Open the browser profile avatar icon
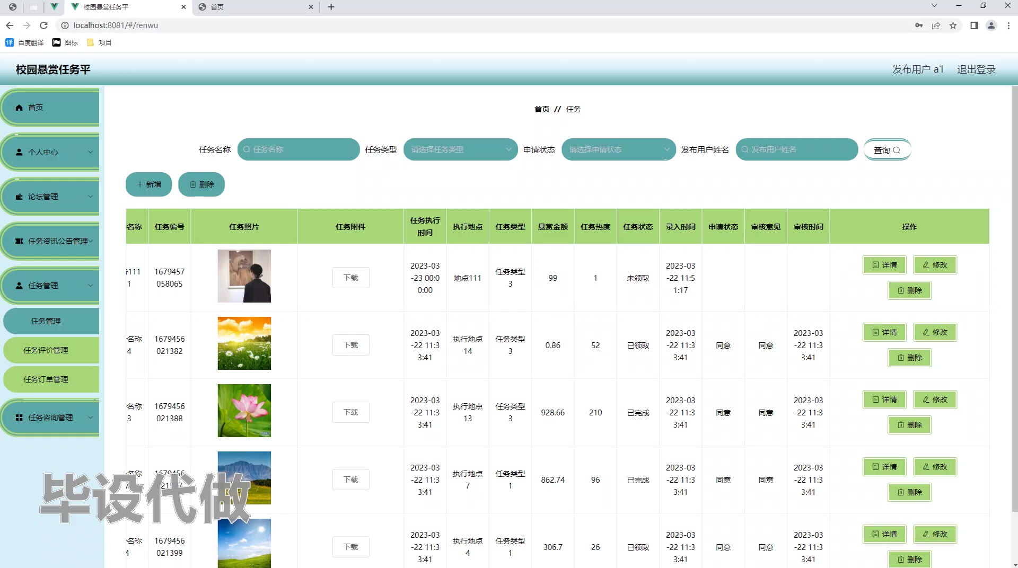 (991, 25)
